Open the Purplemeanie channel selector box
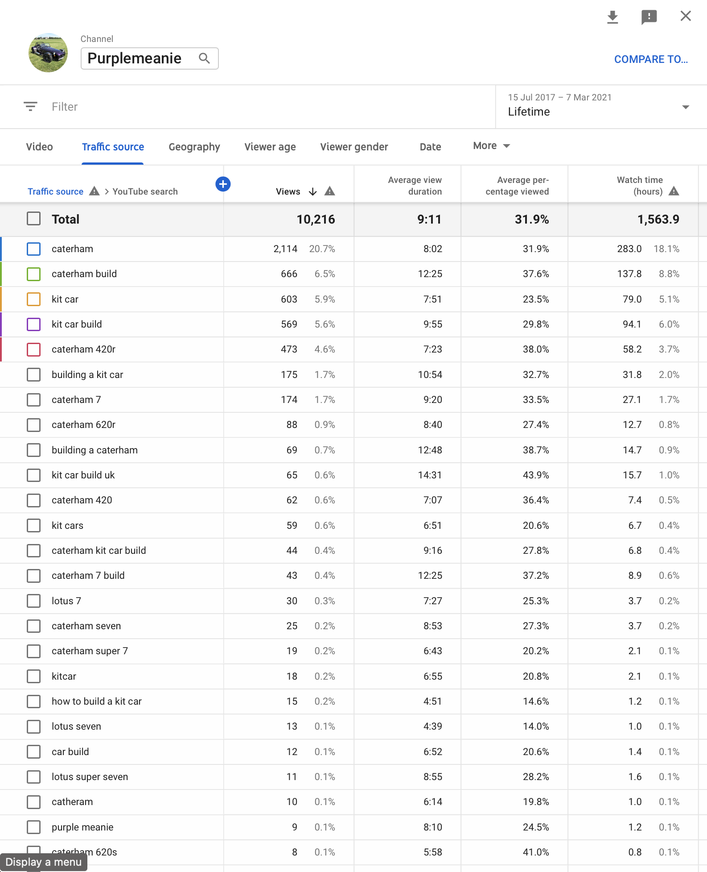The width and height of the screenshot is (707, 872). 149,58
